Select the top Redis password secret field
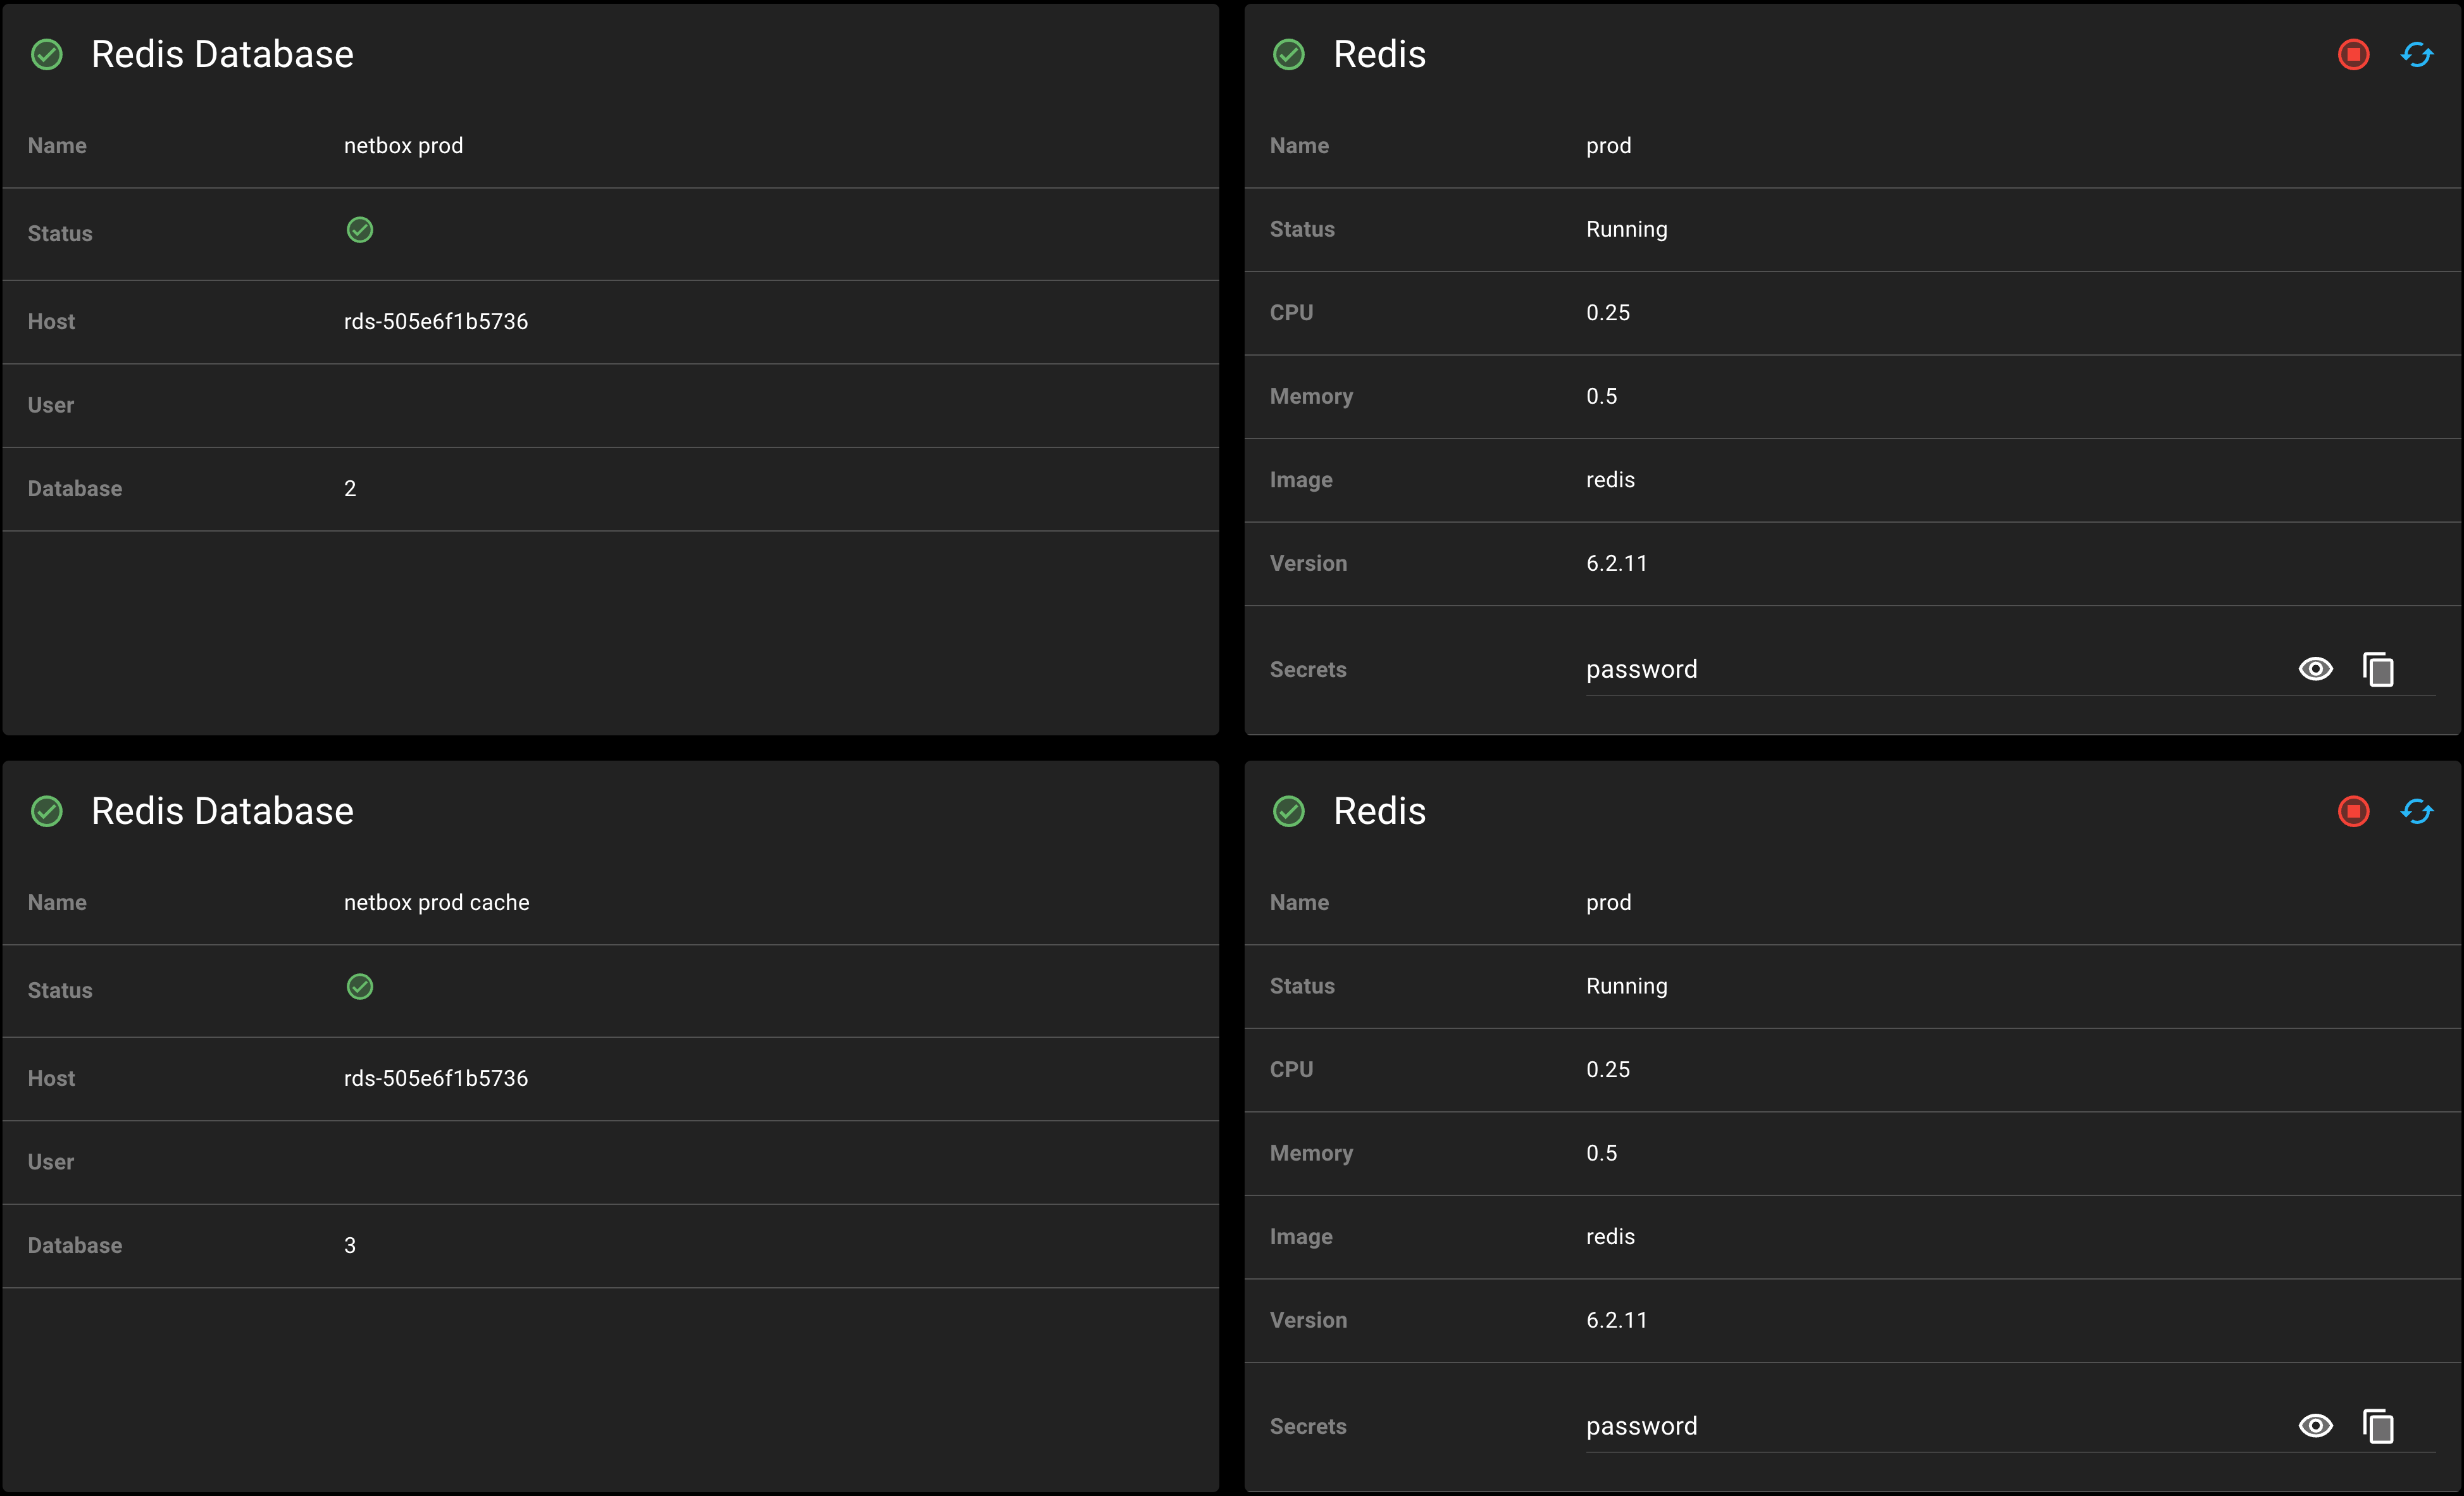 1900,669
